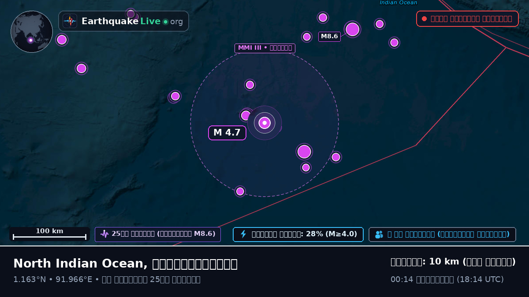Click the EarthquakeLive compass logo icon
This screenshot has width=529, height=297.
[x=70, y=21]
